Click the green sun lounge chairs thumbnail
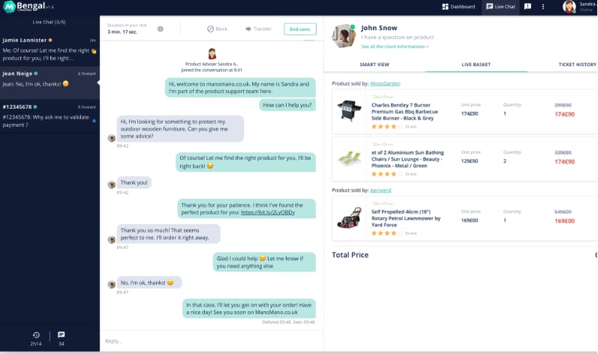 tap(349, 157)
